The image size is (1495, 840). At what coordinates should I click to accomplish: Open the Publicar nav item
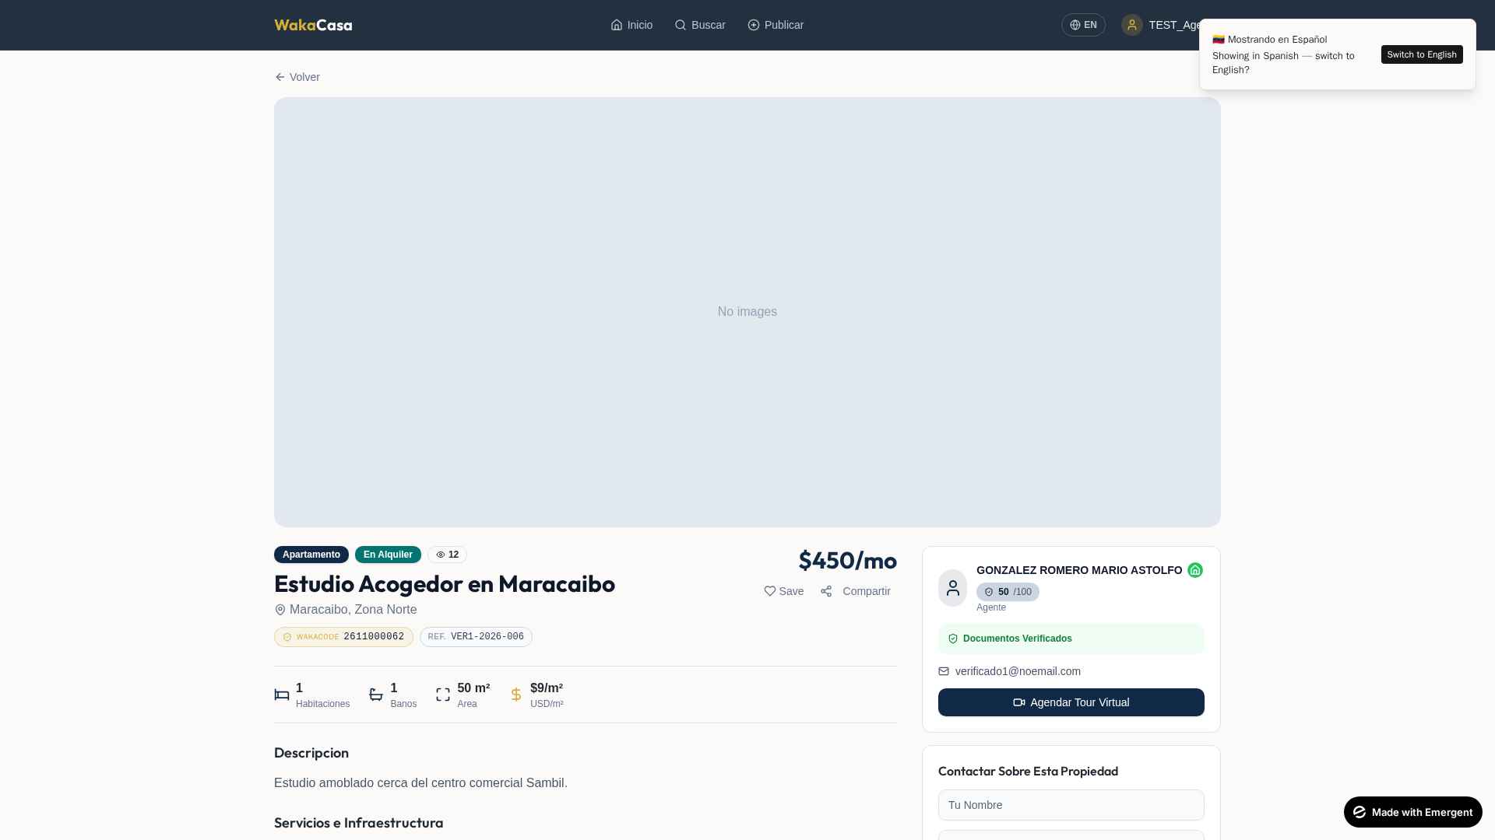(x=776, y=25)
